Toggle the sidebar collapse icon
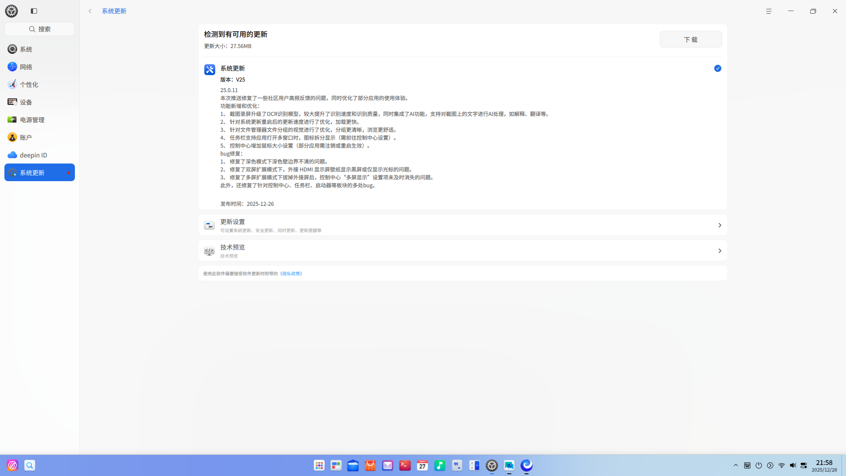846x476 pixels. (x=34, y=11)
